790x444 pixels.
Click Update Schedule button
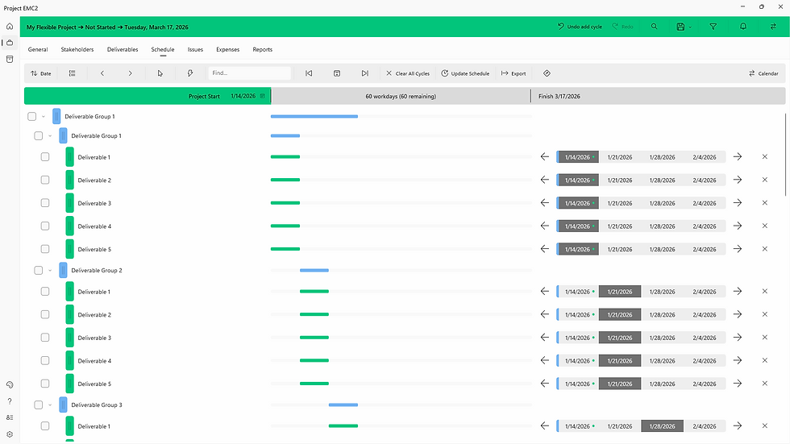[465, 73]
